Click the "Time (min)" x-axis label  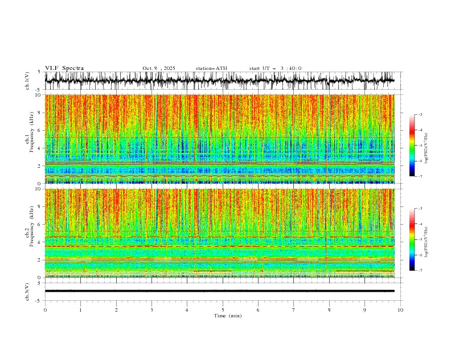[x=228, y=316]
